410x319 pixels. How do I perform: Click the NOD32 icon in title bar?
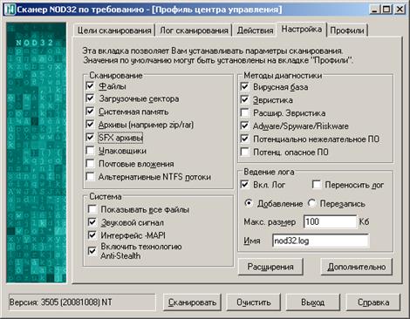point(10,10)
